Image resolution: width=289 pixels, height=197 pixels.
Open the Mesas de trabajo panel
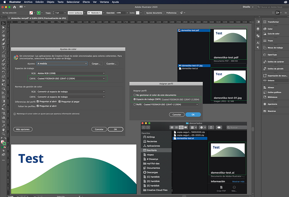(275, 48)
